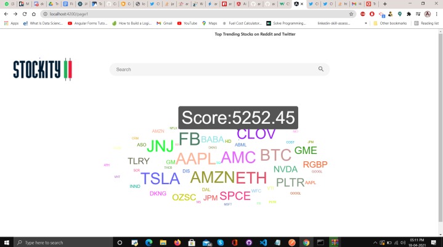Click the page vertical scrollbar
This screenshot has height=247, width=443.
pos(441,127)
